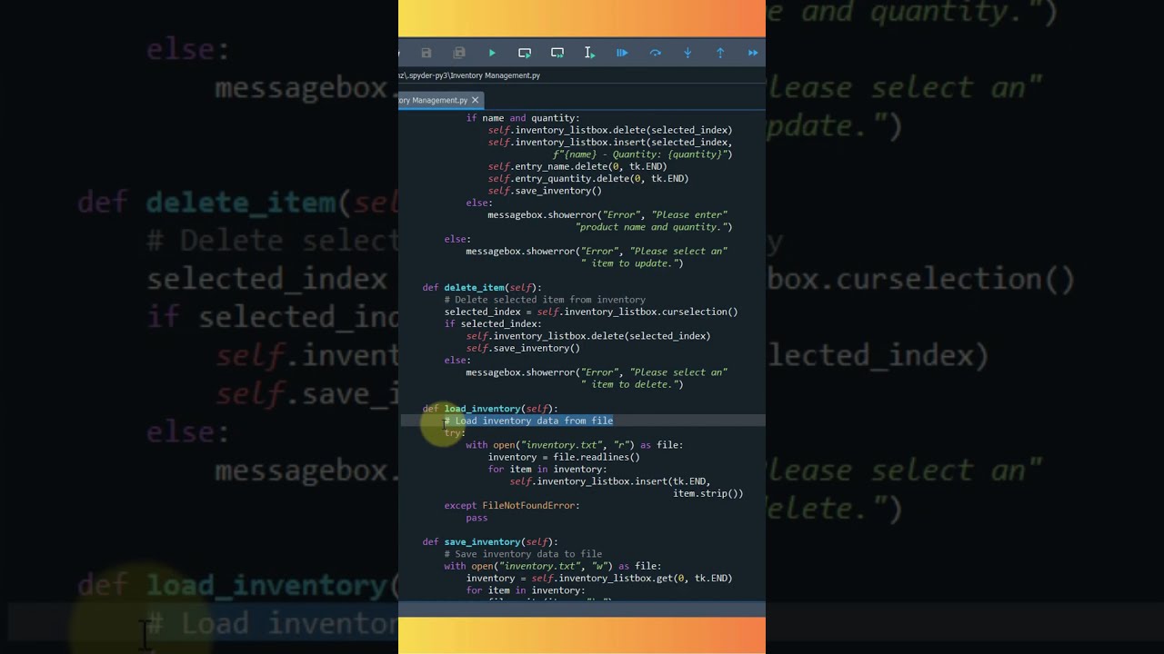Image resolution: width=1164 pixels, height=654 pixels.
Task: Click the 'item.strip())' line
Action: point(708,493)
